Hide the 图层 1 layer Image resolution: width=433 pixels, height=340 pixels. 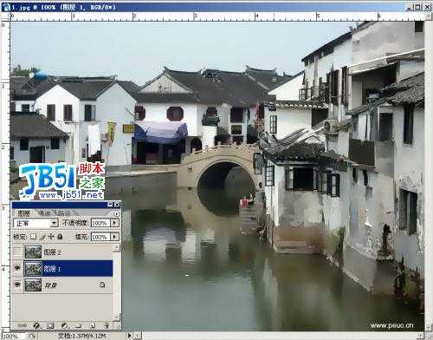point(17,268)
